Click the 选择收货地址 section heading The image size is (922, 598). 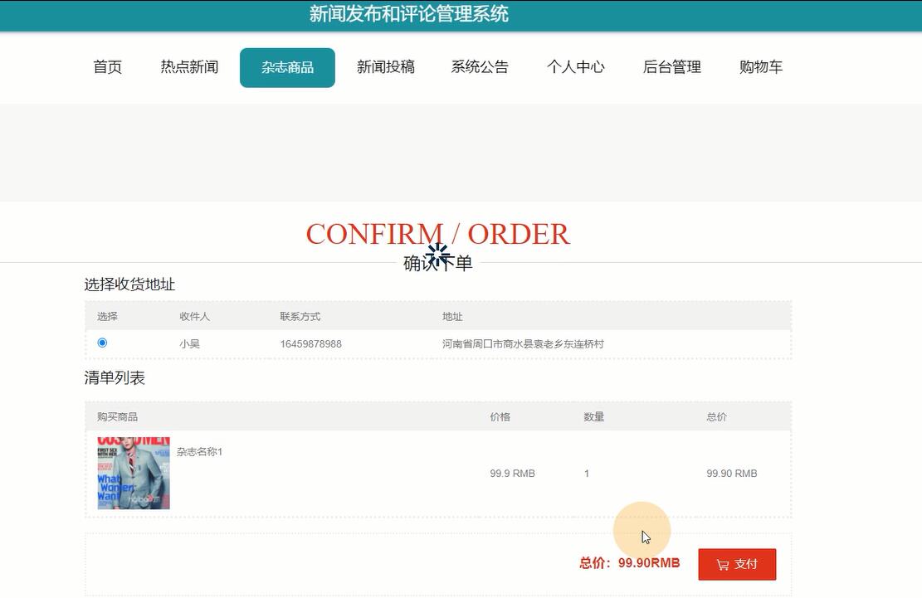pyautogui.click(x=129, y=284)
